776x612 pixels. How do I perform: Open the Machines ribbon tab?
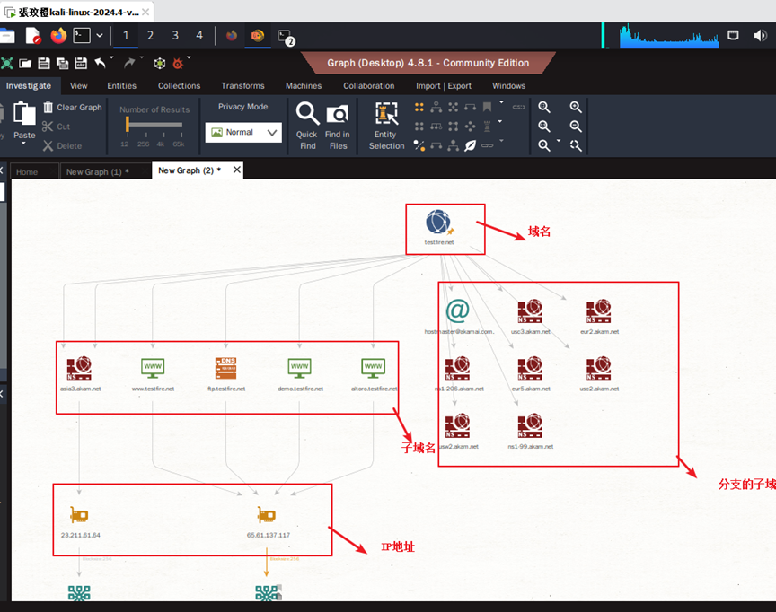(x=304, y=85)
